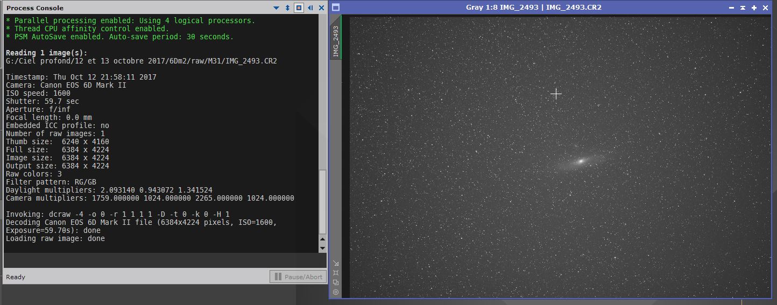
Task: Click the 'Aperture: f/inf' line
Action: pos(38,109)
